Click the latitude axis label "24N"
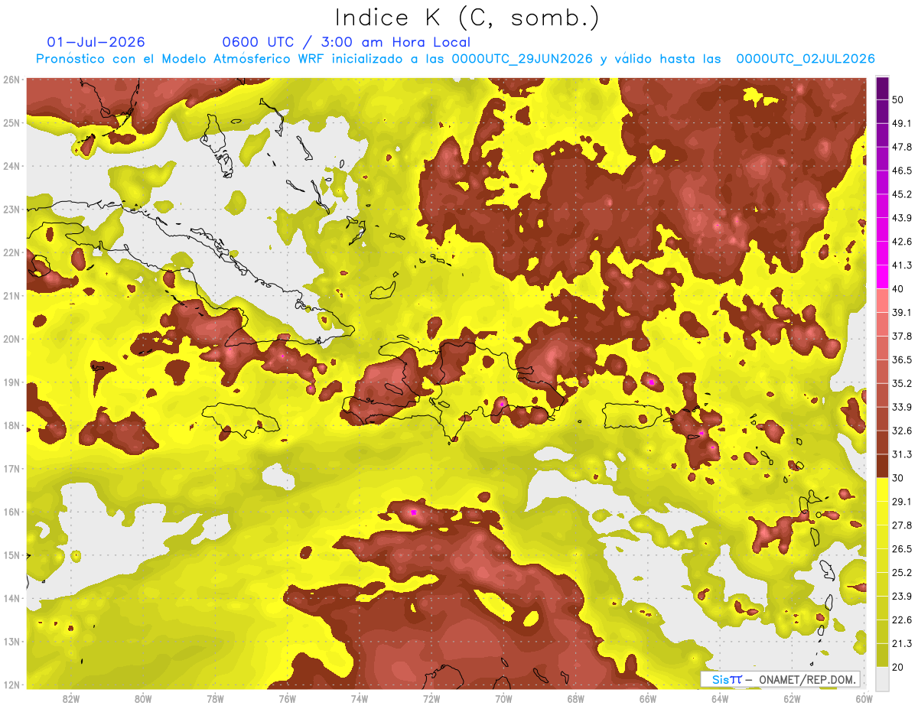Screen dimensions: 918x709 (x=11, y=166)
